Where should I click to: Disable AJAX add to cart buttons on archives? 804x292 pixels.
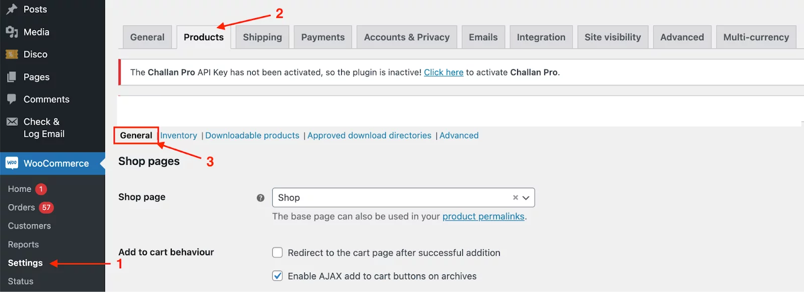click(277, 275)
